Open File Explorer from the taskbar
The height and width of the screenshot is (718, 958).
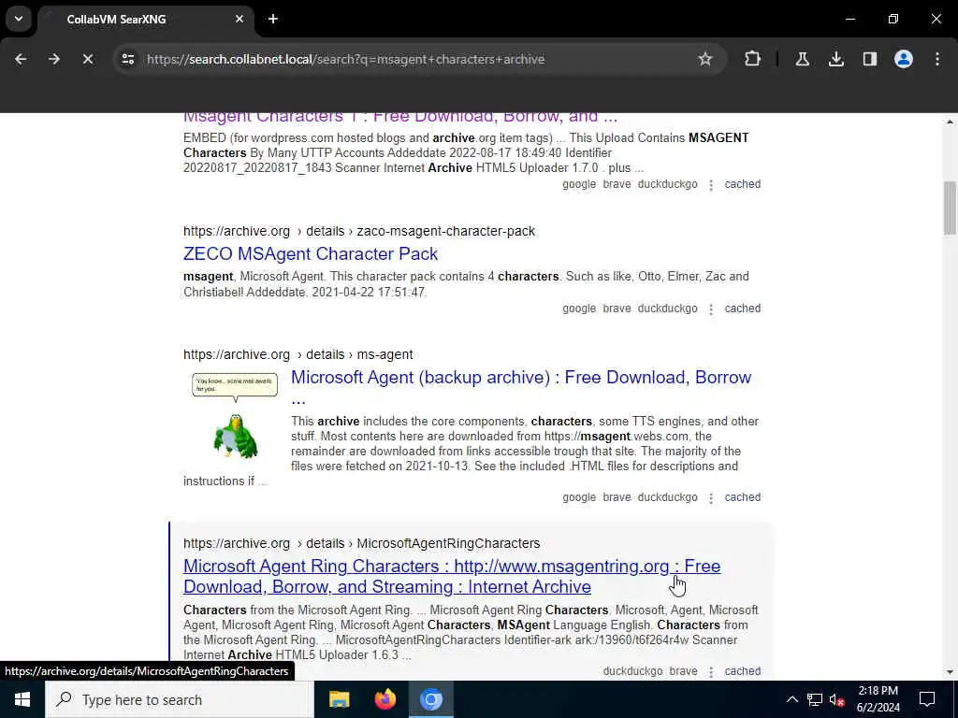339,699
